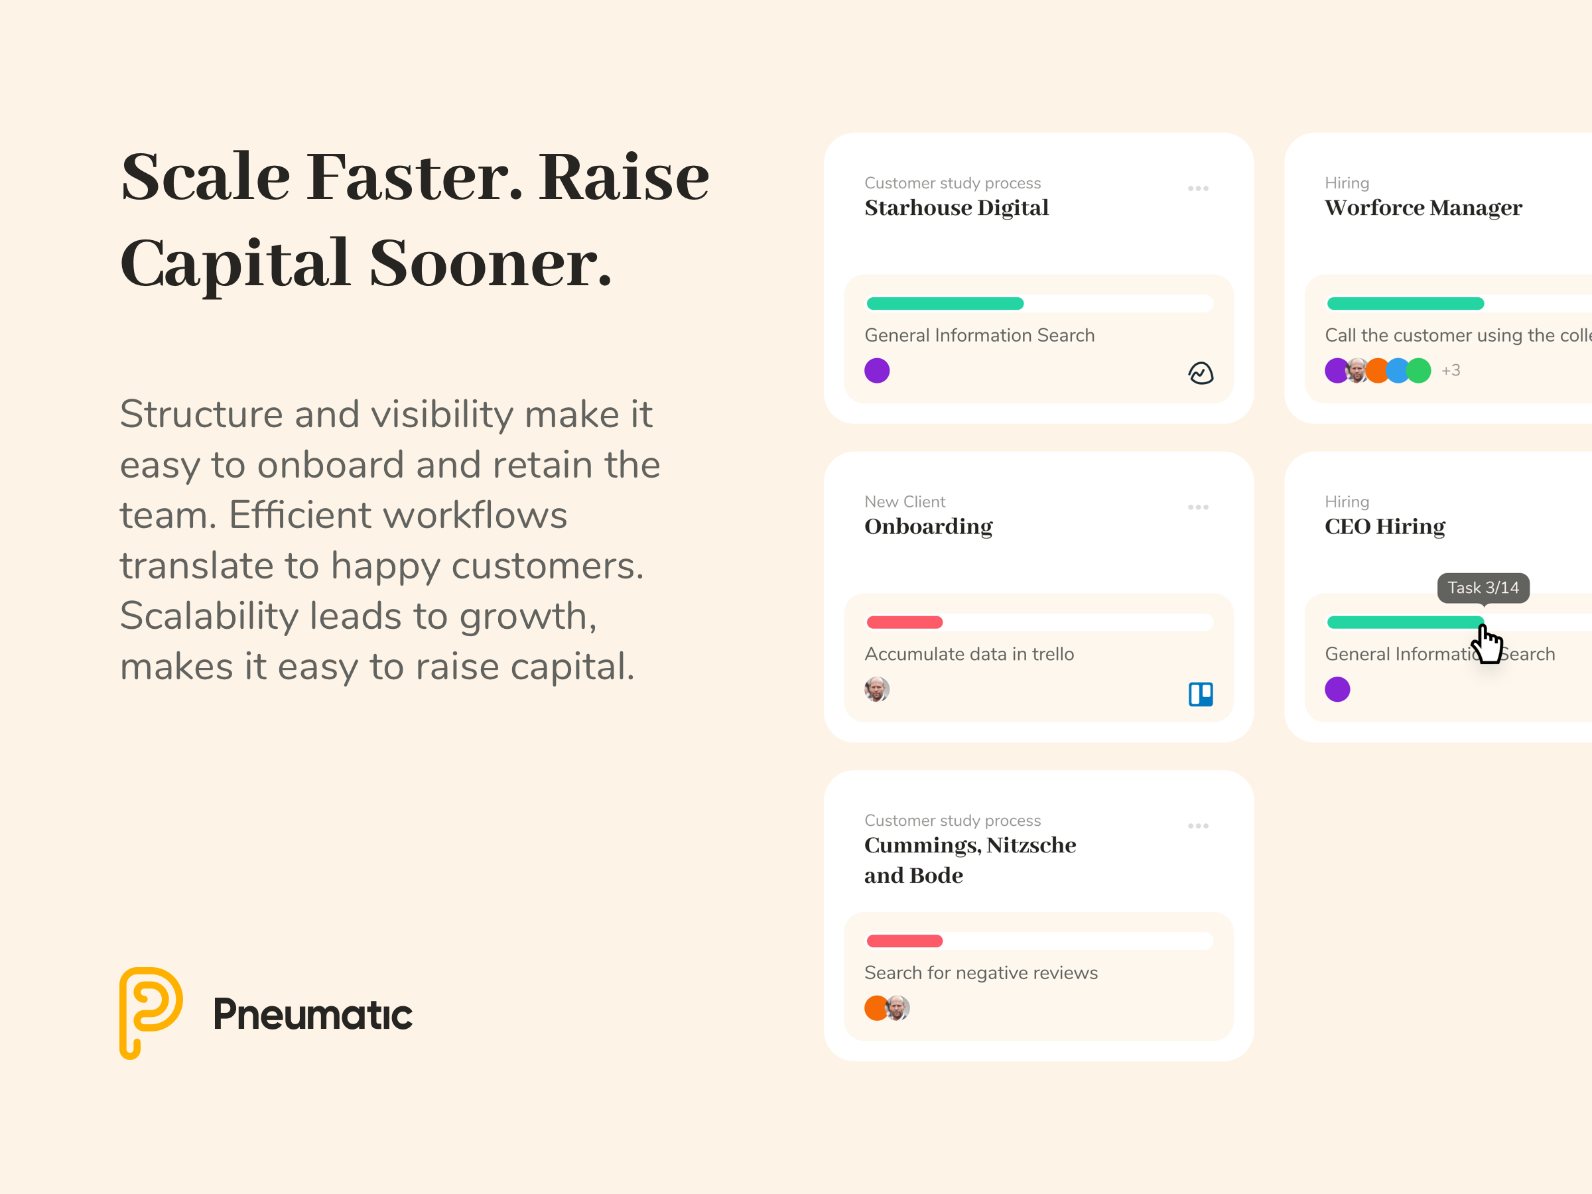The width and height of the screenshot is (1592, 1194).
Task: Click the 'Search for negative reviews' task
Action: tap(981, 973)
